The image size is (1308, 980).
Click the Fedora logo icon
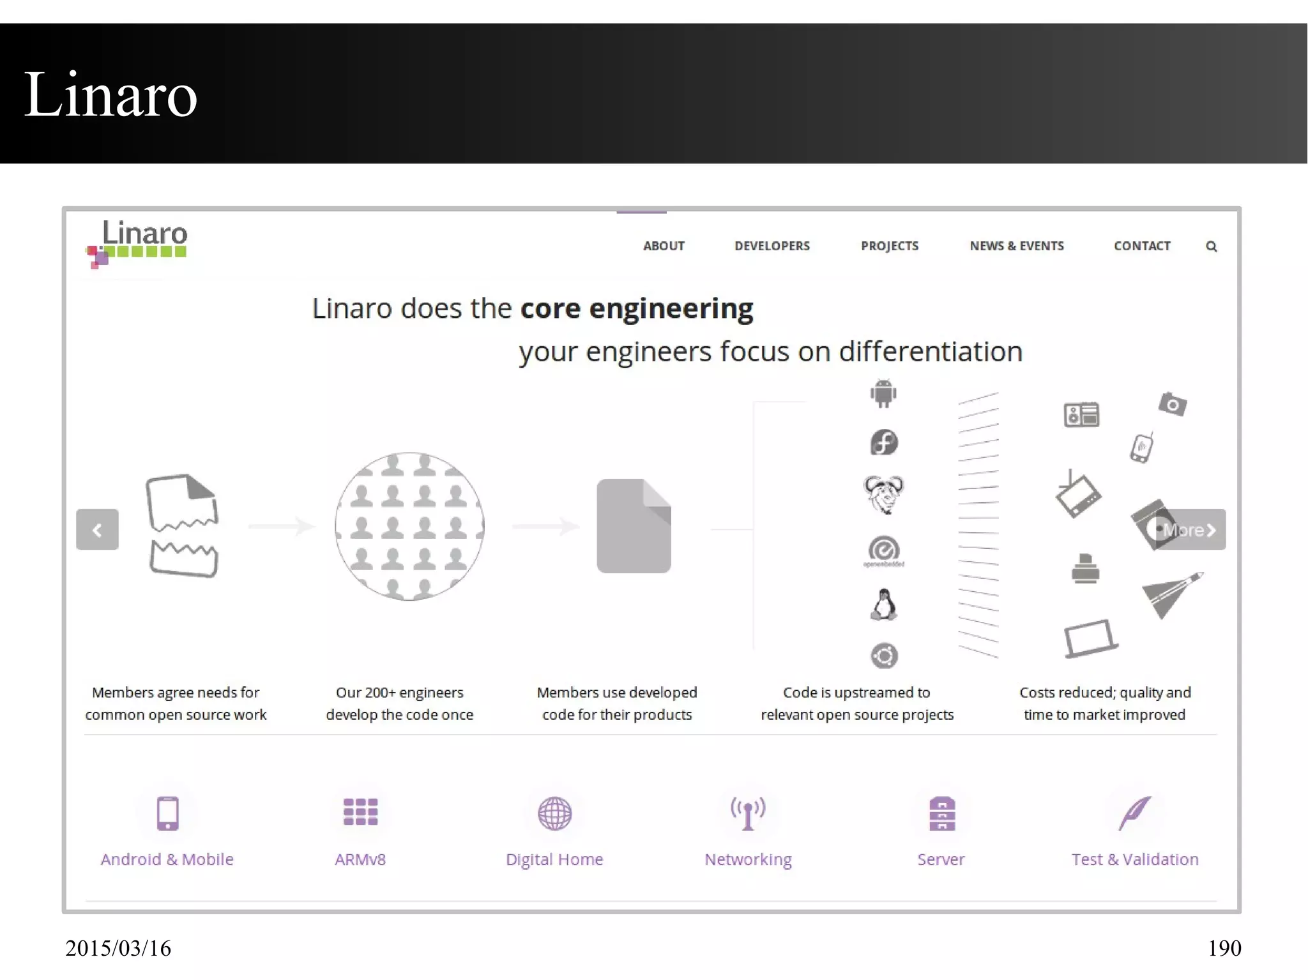click(x=884, y=442)
